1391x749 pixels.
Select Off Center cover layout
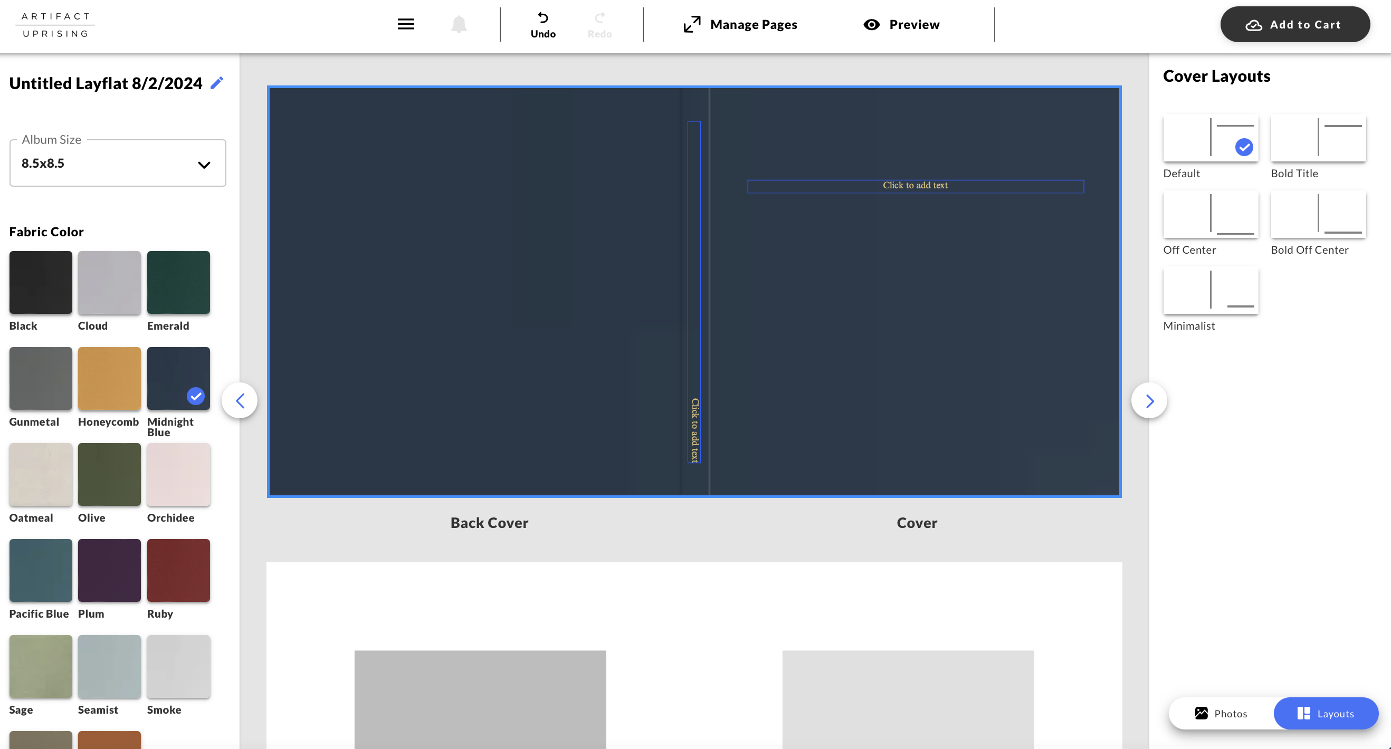click(1211, 214)
